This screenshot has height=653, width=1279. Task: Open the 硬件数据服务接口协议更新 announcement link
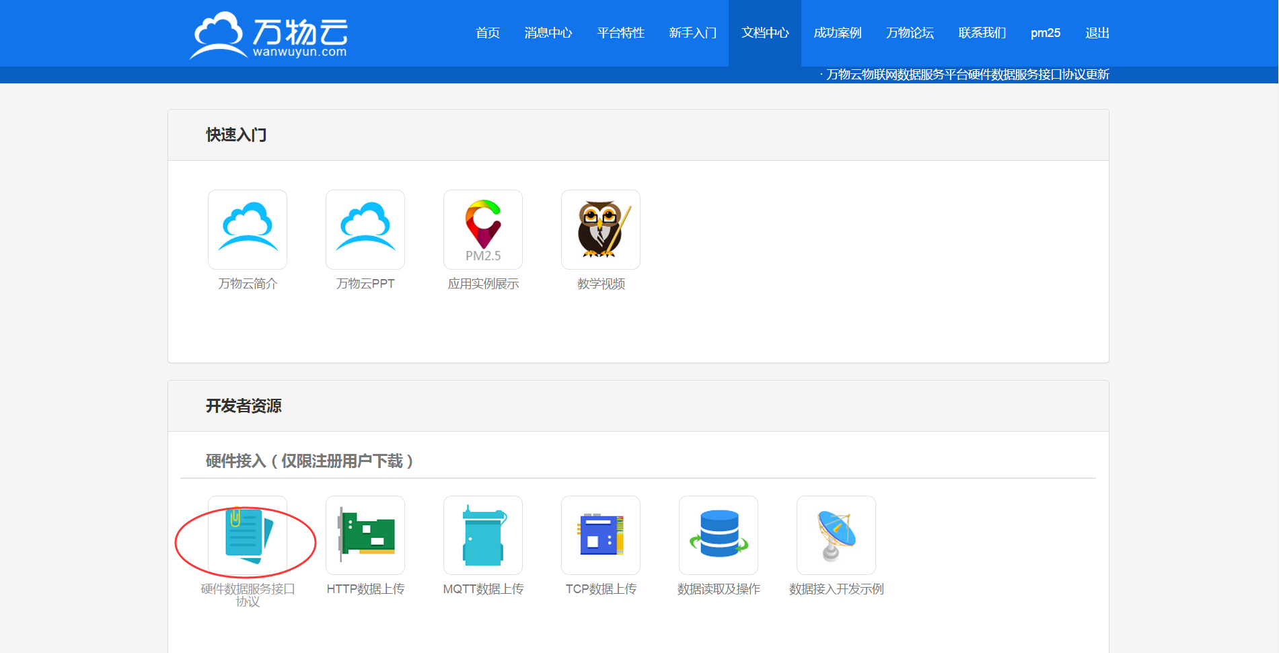pos(967,75)
